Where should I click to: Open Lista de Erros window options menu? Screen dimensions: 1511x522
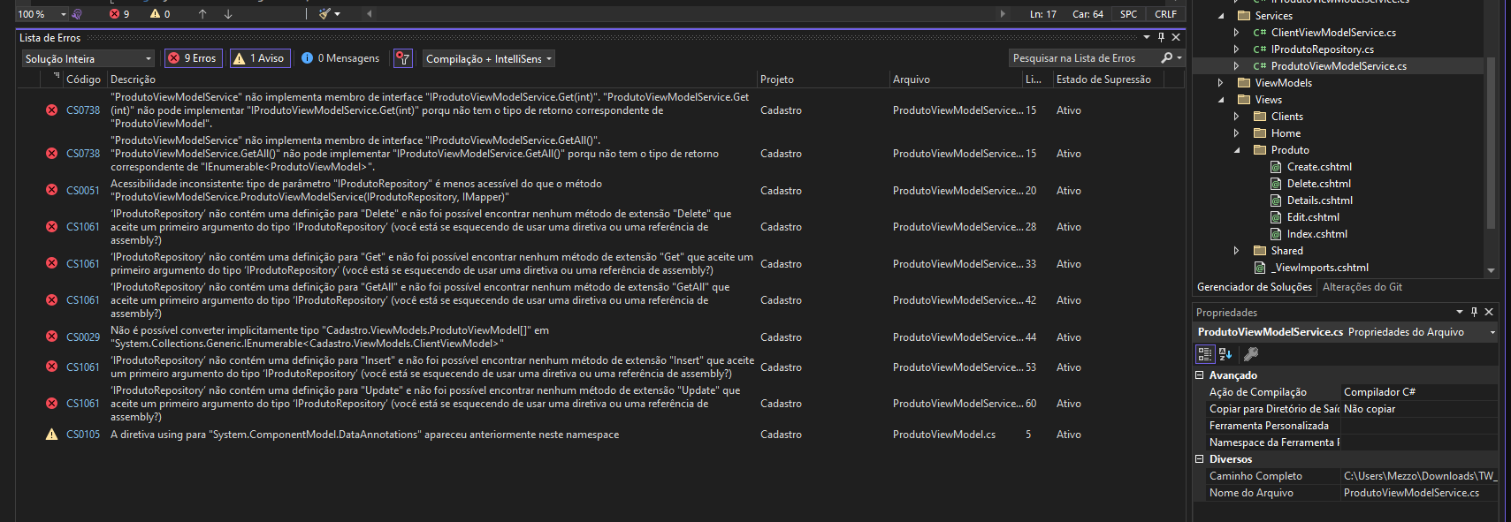(1147, 37)
